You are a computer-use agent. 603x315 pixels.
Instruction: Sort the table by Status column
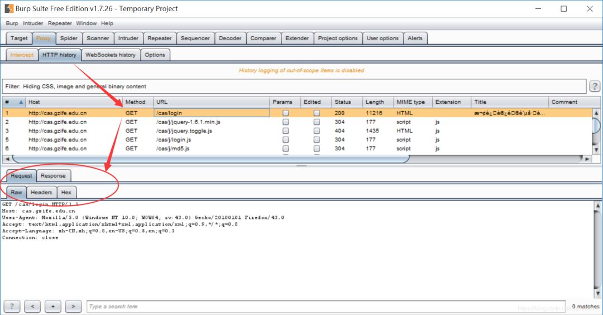tap(343, 102)
